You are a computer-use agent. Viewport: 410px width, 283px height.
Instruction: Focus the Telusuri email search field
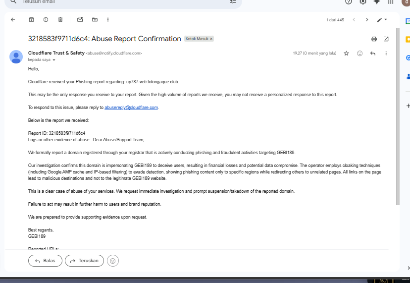click(123, 2)
